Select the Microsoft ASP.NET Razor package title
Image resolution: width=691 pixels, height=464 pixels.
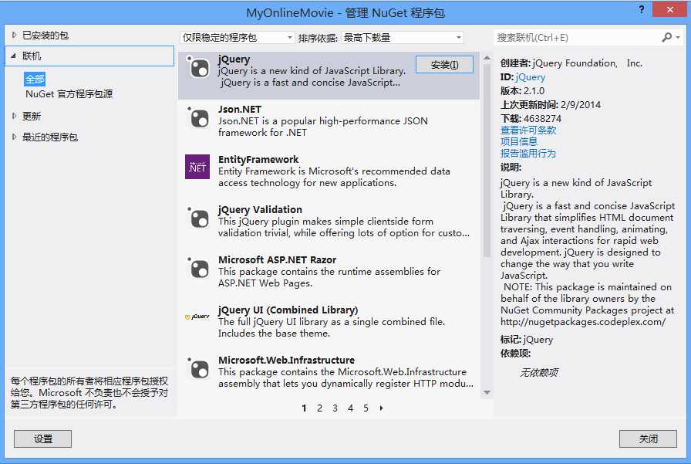(277, 259)
